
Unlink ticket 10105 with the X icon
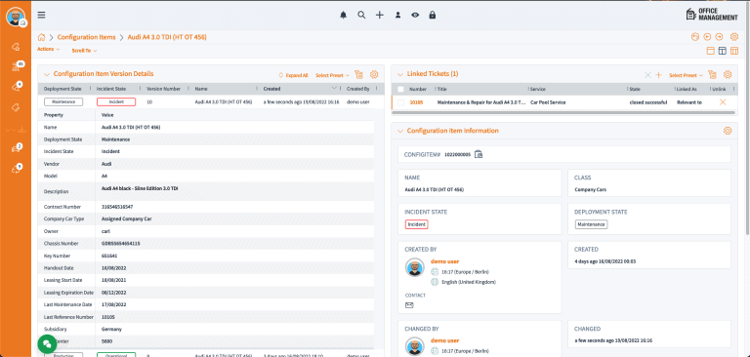click(x=723, y=102)
